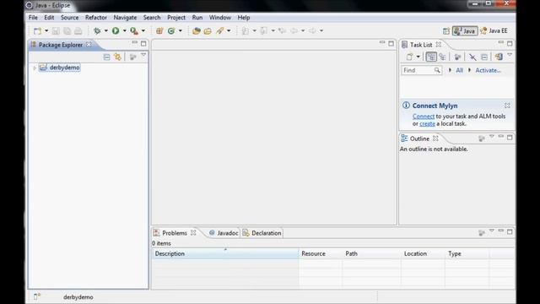The image size is (540, 304).
Task: Switch to the Java perspective
Action: tap(465, 31)
